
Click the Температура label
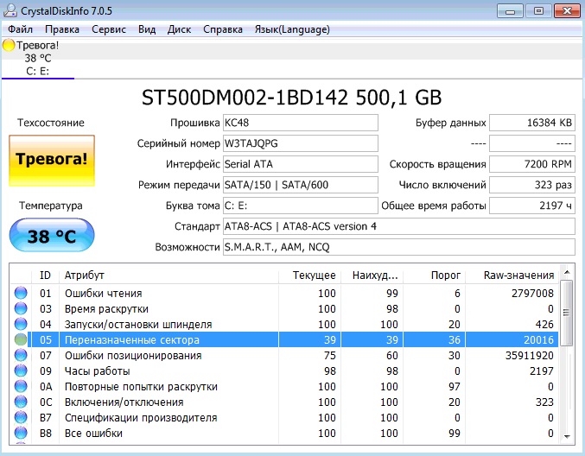pos(51,206)
